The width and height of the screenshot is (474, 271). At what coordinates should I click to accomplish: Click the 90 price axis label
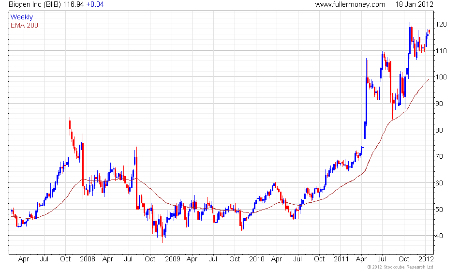tap(439, 104)
